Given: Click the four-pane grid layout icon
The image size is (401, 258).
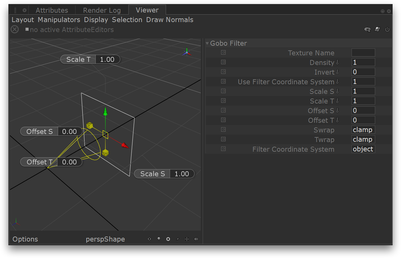Looking at the screenshot, I should coord(377,30).
